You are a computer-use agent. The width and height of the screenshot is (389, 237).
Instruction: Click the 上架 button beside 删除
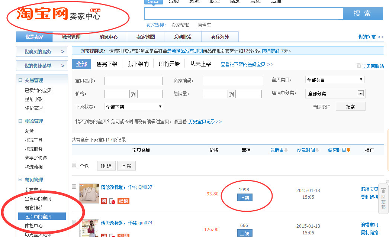point(126,166)
